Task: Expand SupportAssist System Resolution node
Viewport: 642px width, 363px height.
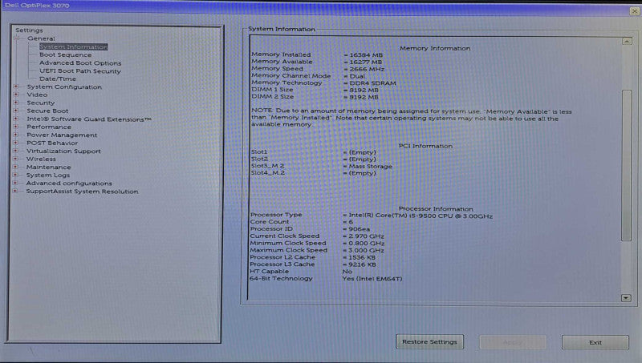Action: pos(15,192)
